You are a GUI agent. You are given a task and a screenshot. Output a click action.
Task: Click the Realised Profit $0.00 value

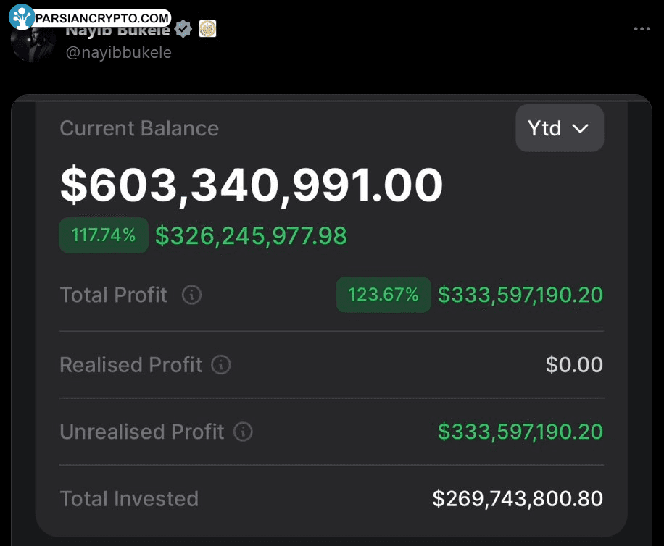click(574, 364)
